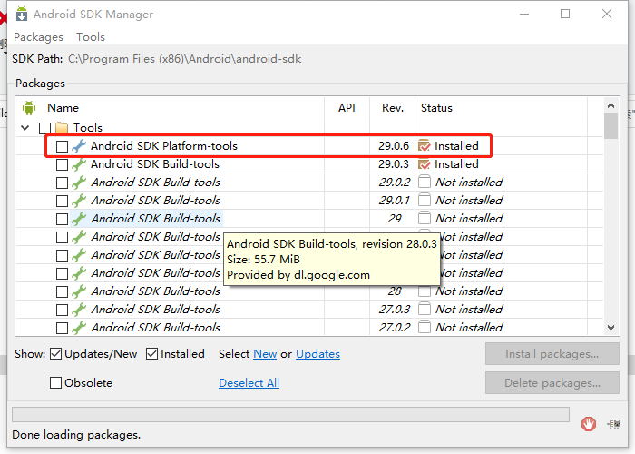635x454 pixels.
Task: Check Android SDK Platform-tools checkbox
Action: [x=62, y=146]
